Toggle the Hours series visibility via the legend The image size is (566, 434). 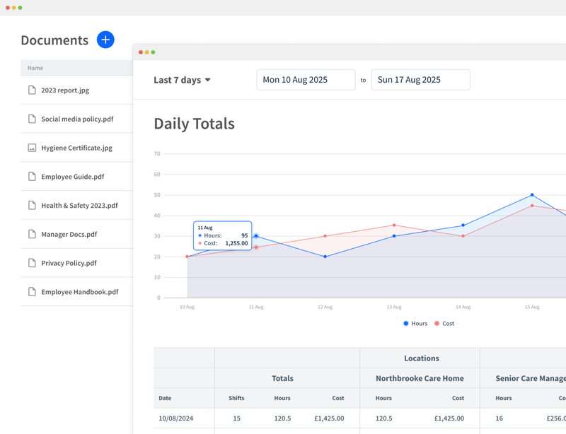(x=414, y=323)
